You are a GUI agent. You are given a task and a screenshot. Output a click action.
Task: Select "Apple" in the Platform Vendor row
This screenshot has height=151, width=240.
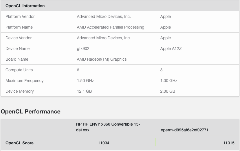(166, 16)
